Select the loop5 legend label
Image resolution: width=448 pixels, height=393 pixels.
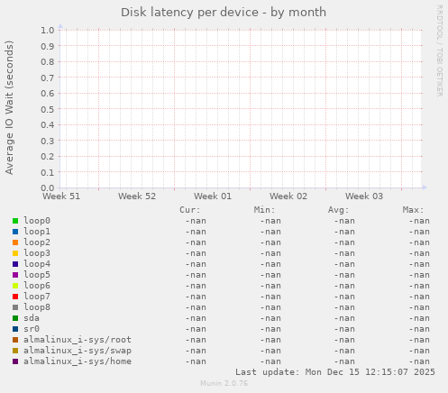coord(37,275)
